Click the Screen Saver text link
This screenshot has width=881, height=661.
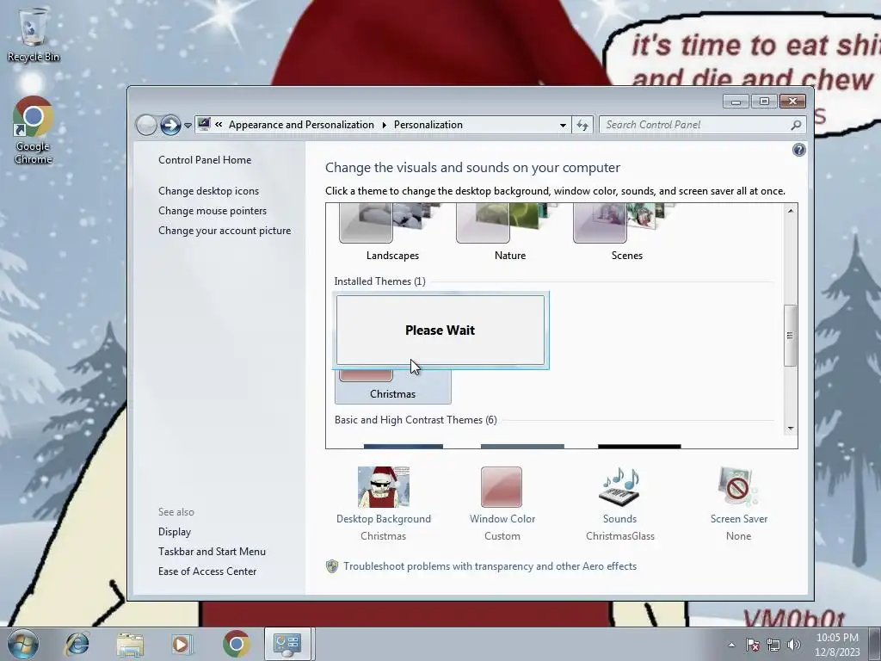pos(738,519)
